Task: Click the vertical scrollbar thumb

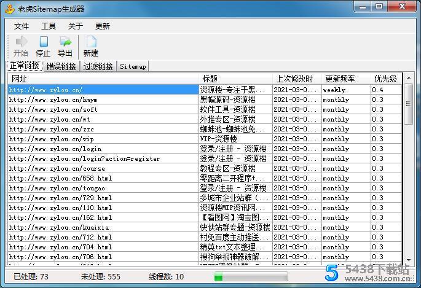Action: (408, 104)
